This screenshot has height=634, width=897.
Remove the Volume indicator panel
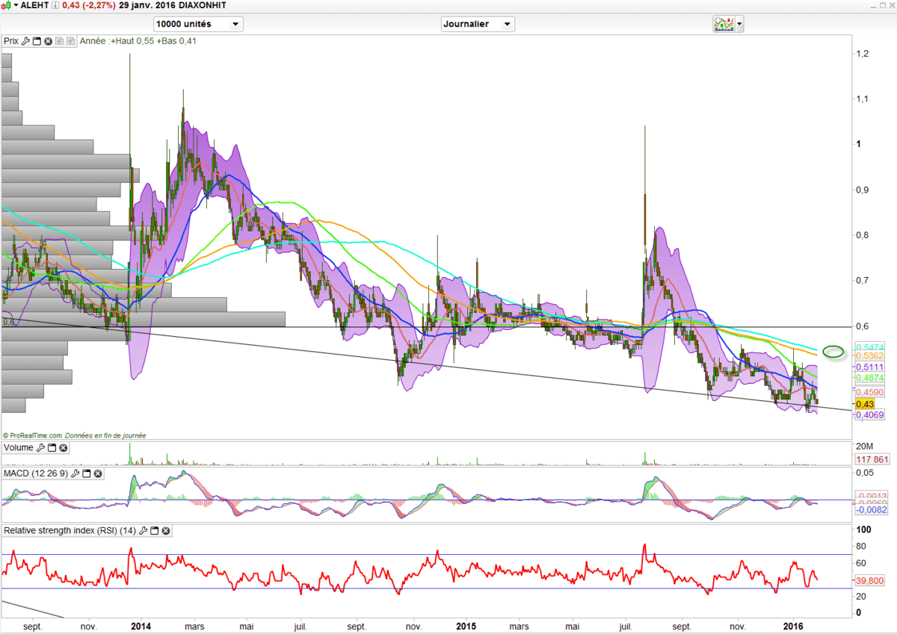pos(63,447)
